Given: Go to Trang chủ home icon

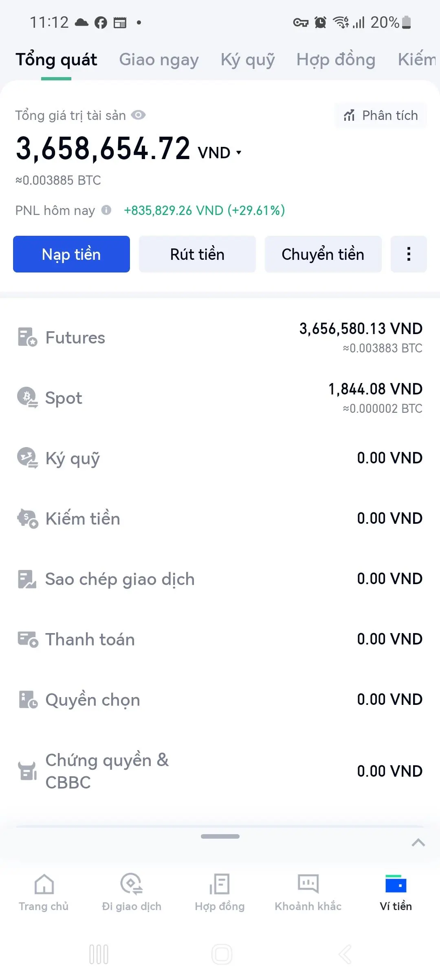Looking at the screenshot, I should pos(44,884).
